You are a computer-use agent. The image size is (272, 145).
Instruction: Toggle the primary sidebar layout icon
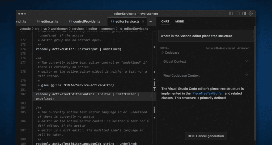pyautogui.click(x=231, y=14)
